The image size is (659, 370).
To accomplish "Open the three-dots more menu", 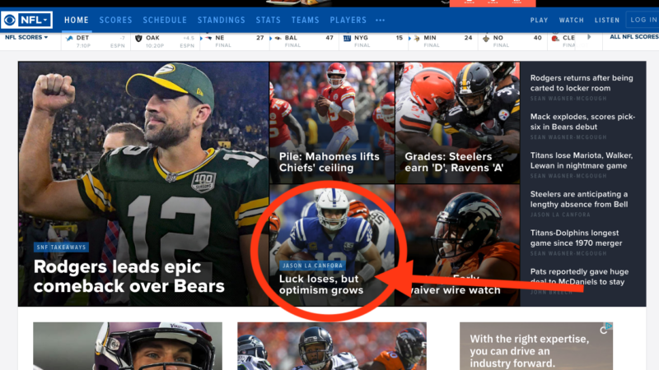I will [380, 20].
